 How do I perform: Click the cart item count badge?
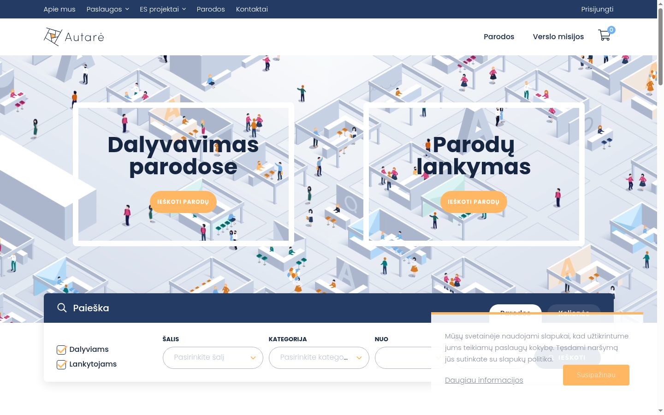tap(611, 30)
